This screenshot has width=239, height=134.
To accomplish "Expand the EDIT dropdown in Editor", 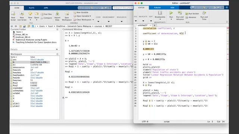I will (x=151, y=21).
